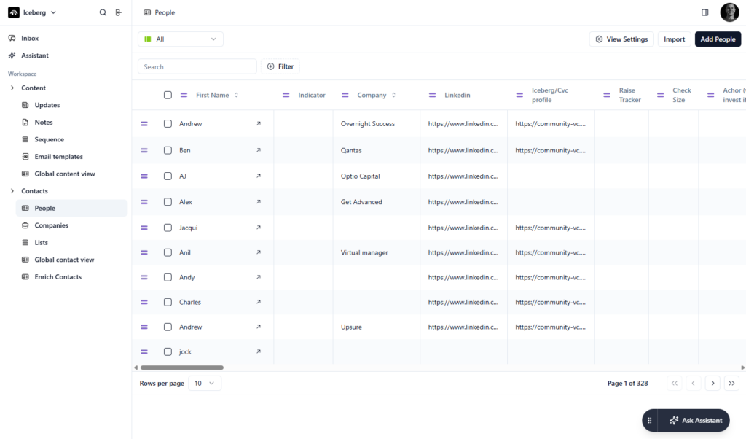Viewport: 746px width, 439px height.
Task: Click the horizontal scrollbar thumb under the table
Action: (x=181, y=368)
